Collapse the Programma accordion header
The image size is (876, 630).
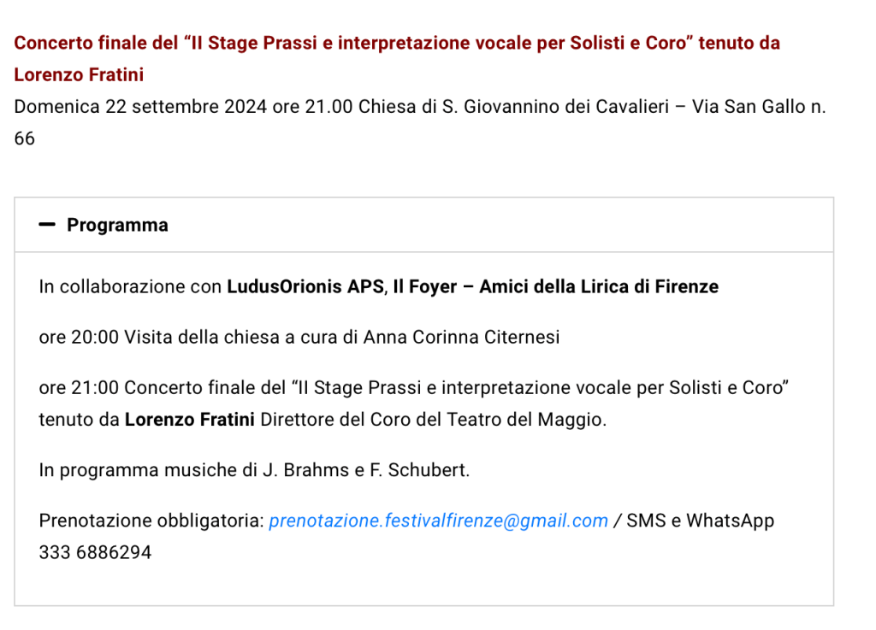pos(117,225)
